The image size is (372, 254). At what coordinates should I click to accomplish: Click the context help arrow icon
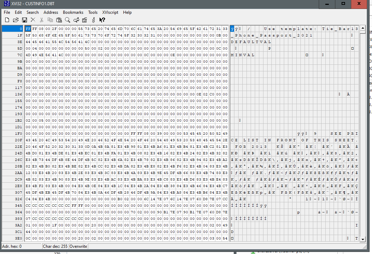tap(102, 20)
